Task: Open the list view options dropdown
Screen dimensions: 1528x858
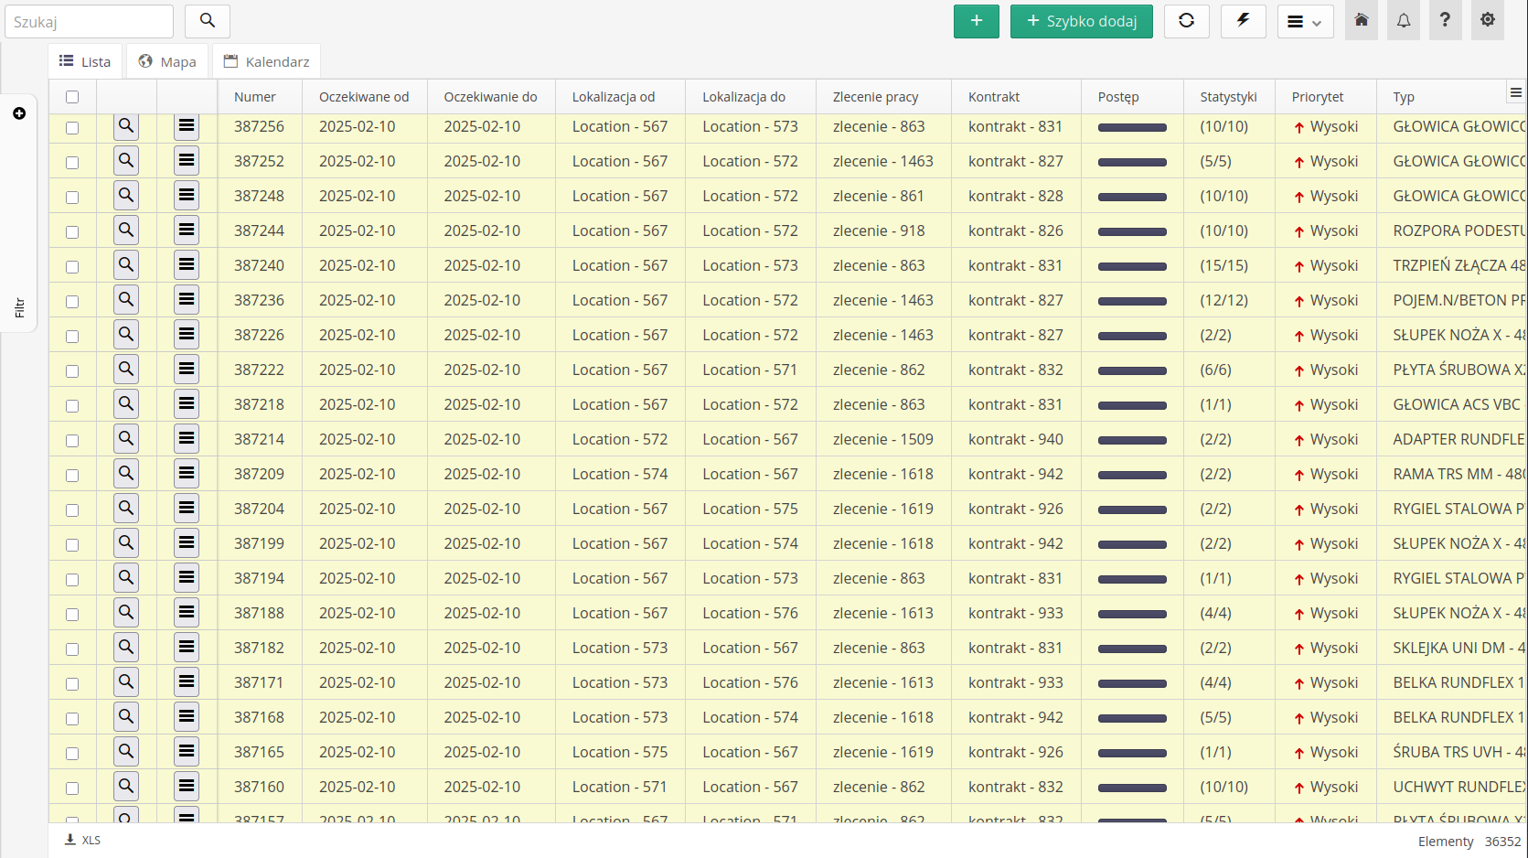Action: pos(1305,21)
